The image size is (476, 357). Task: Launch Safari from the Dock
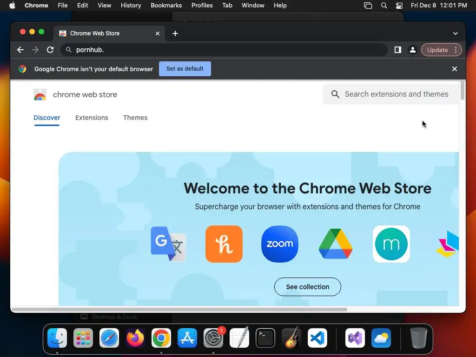(x=109, y=338)
